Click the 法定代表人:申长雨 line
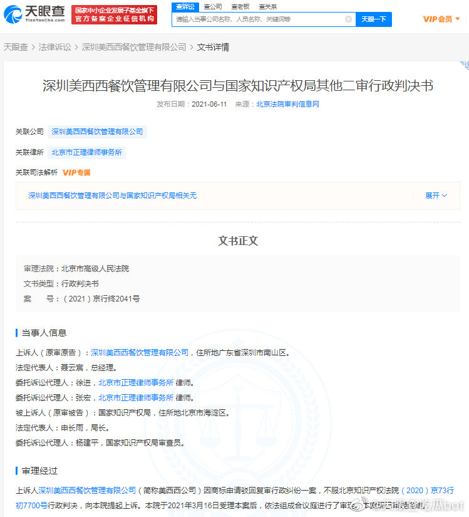Image resolution: width=469 pixels, height=517 pixels. [x=62, y=427]
